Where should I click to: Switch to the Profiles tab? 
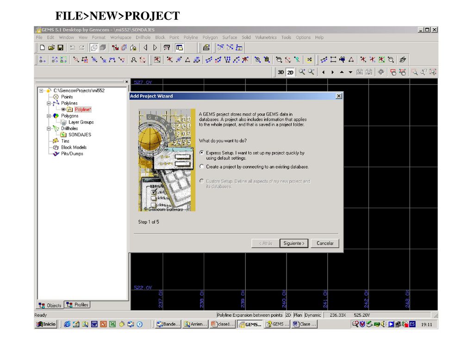click(77, 305)
